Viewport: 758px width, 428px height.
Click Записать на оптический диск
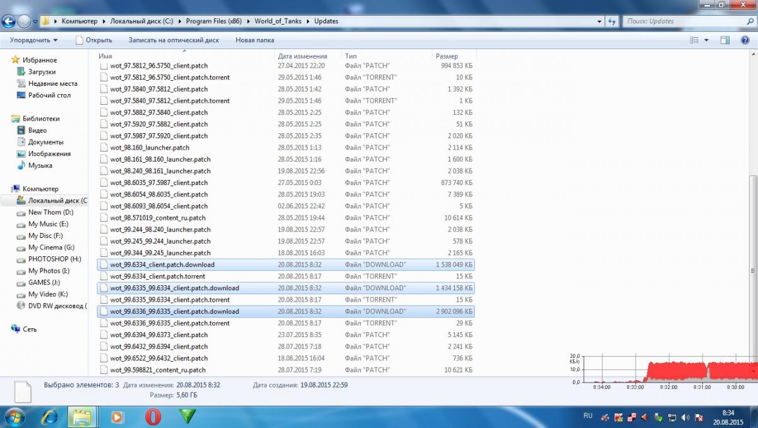point(174,40)
